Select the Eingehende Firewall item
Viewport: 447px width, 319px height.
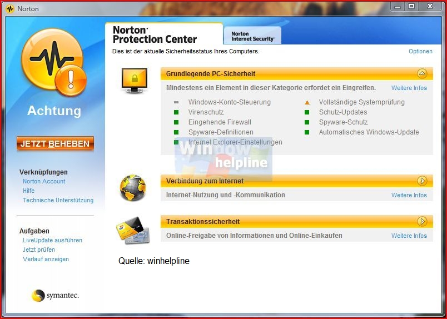[x=220, y=122]
